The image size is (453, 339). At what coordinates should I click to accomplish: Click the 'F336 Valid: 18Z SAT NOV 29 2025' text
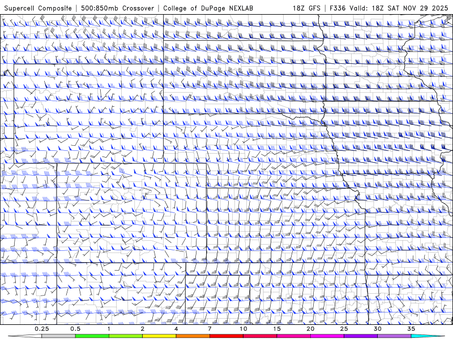coord(389,8)
